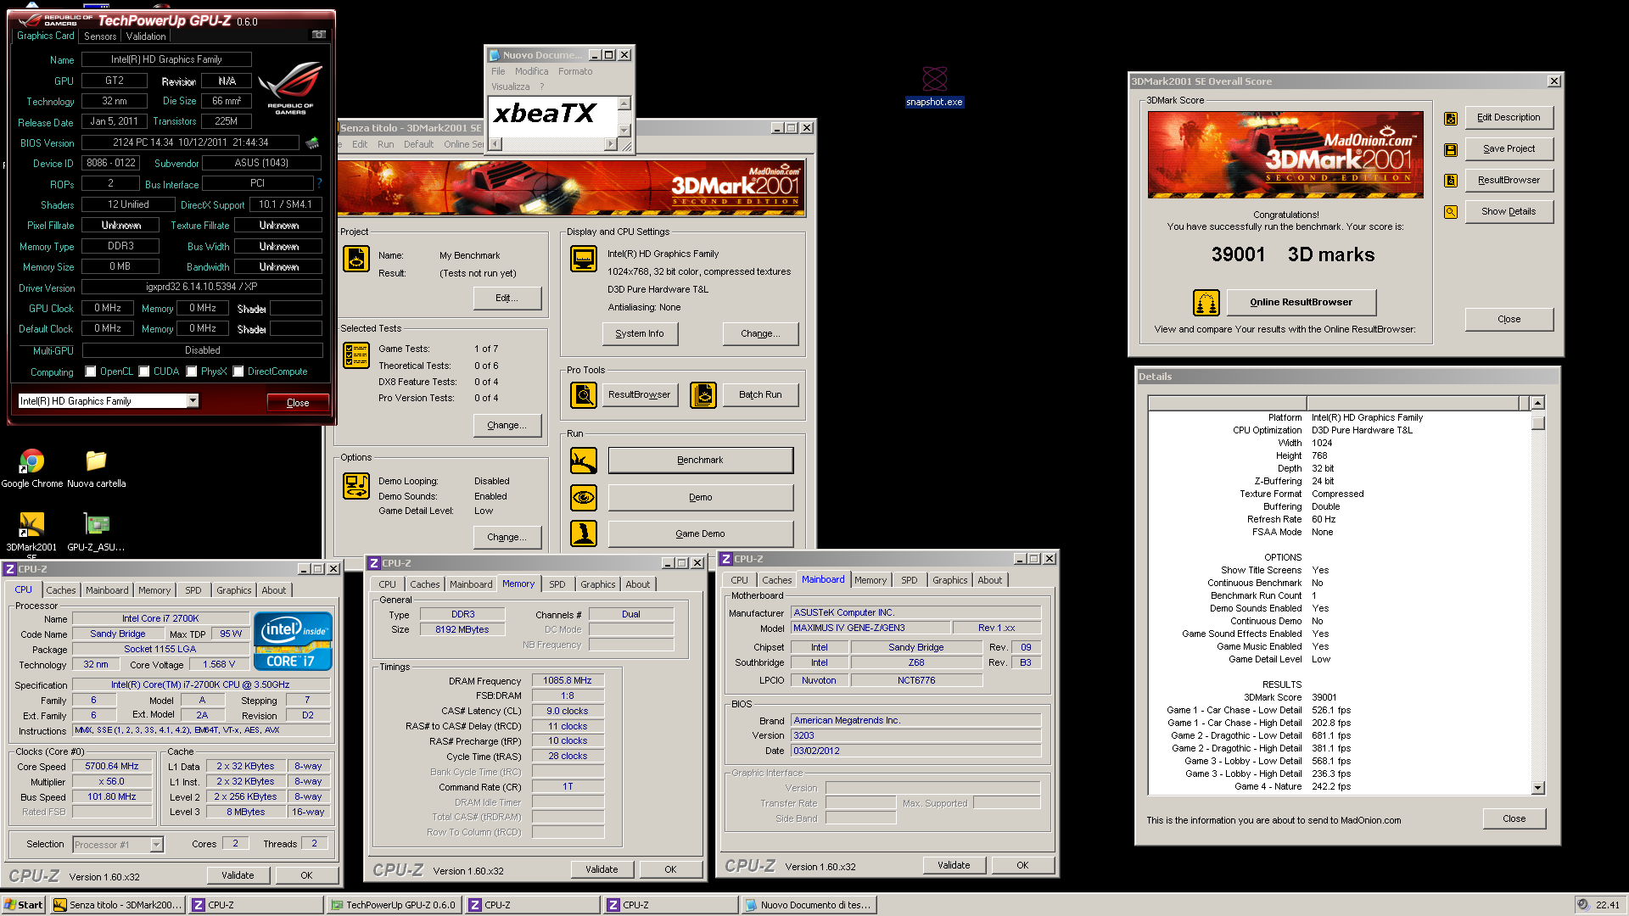Image resolution: width=1629 pixels, height=916 pixels.
Task: Click the Demo eye icon
Action: pos(584,498)
